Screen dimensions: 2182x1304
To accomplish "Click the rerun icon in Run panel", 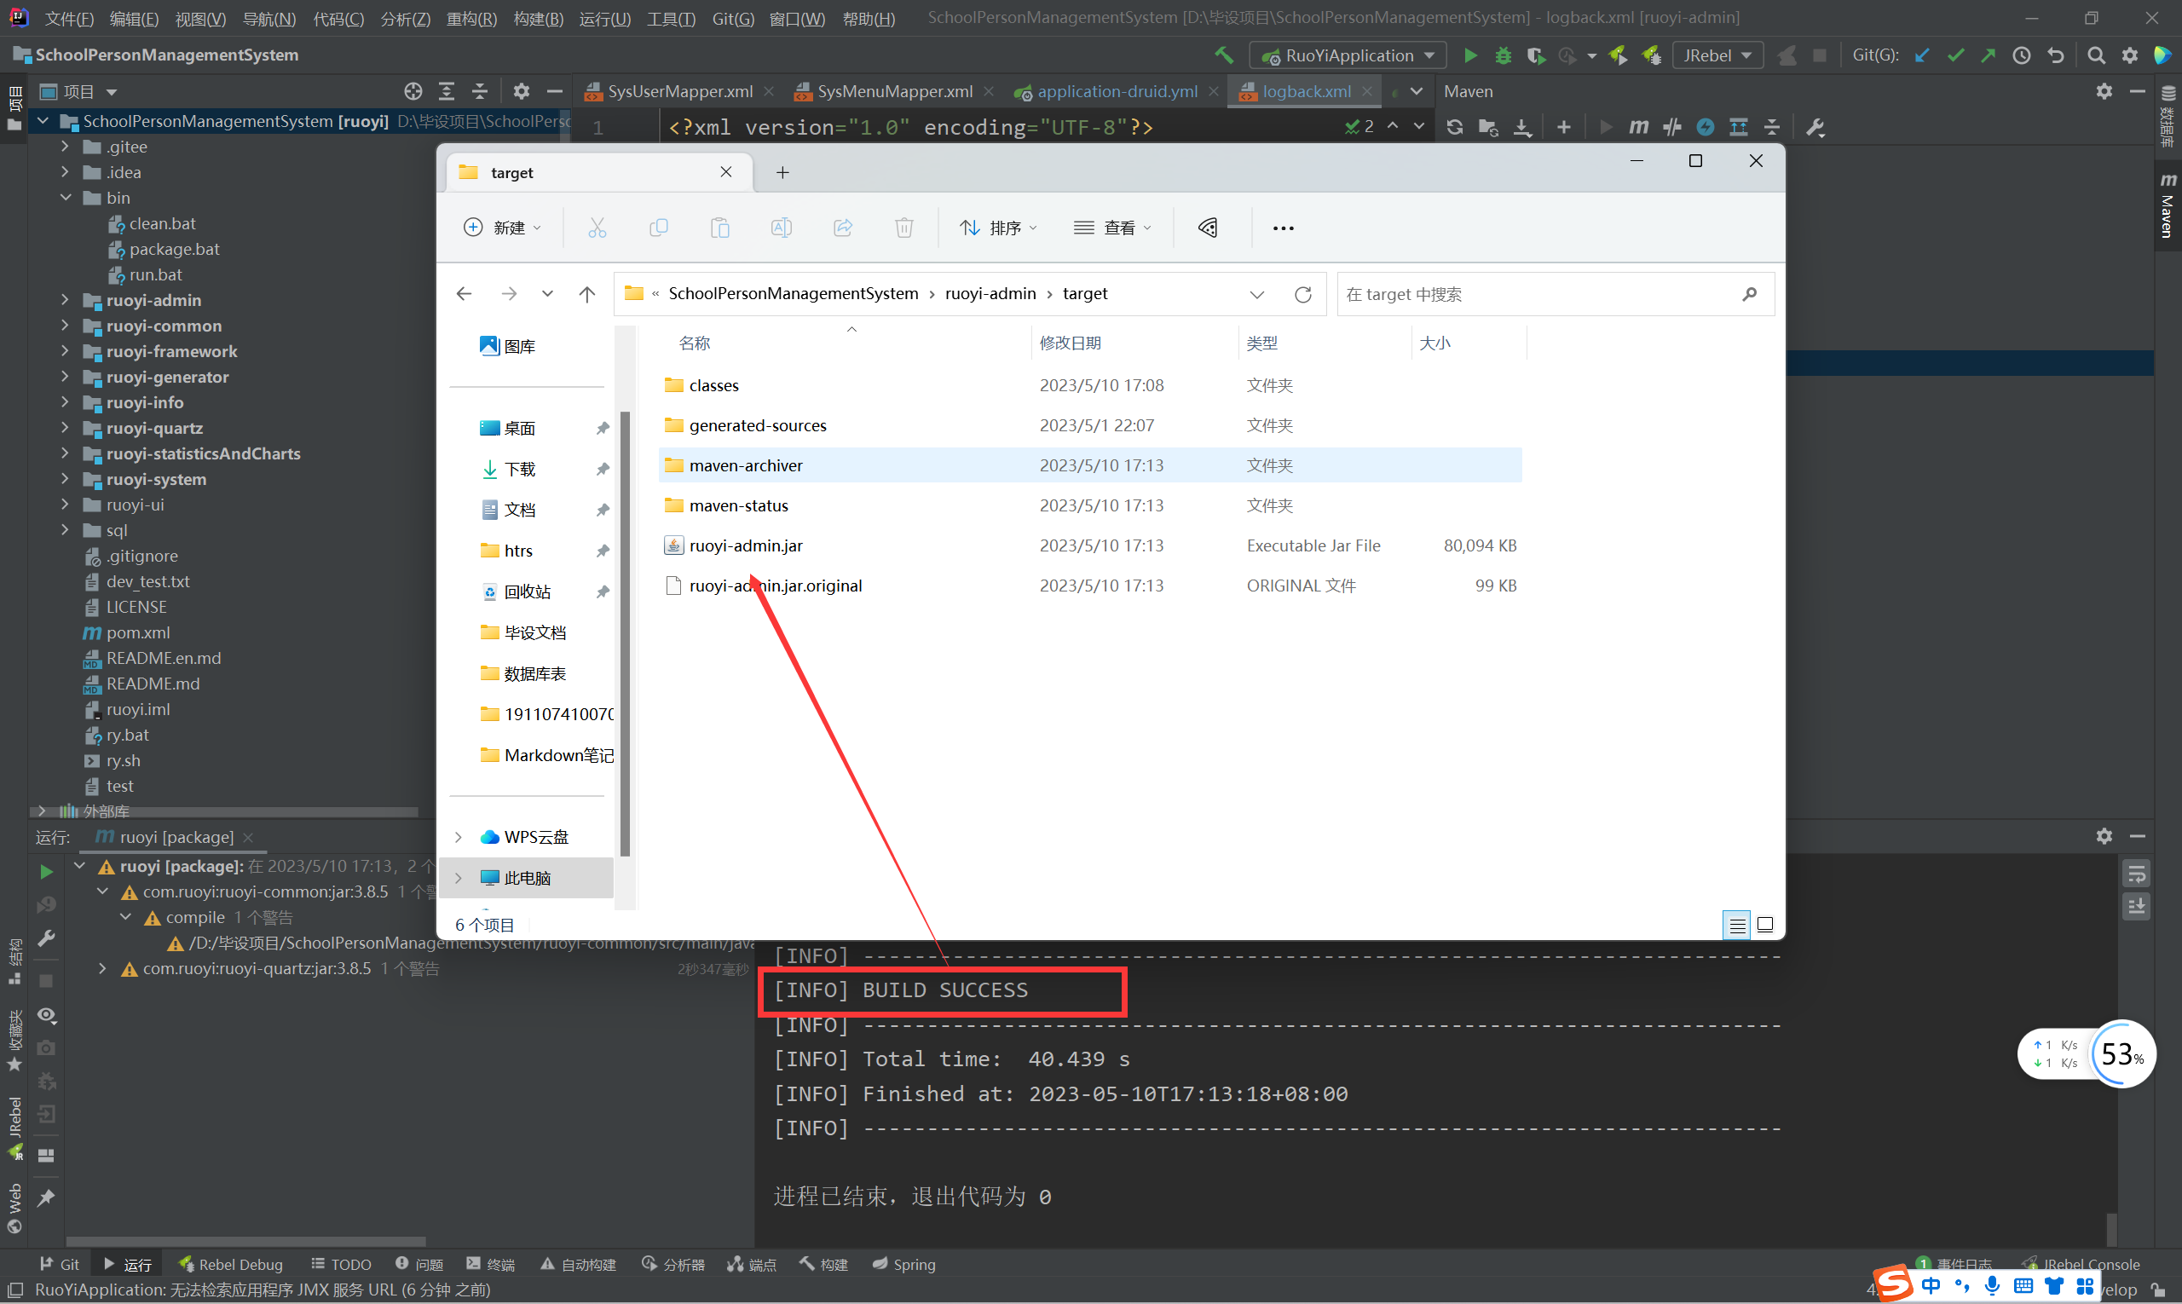I will pos(47,872).
